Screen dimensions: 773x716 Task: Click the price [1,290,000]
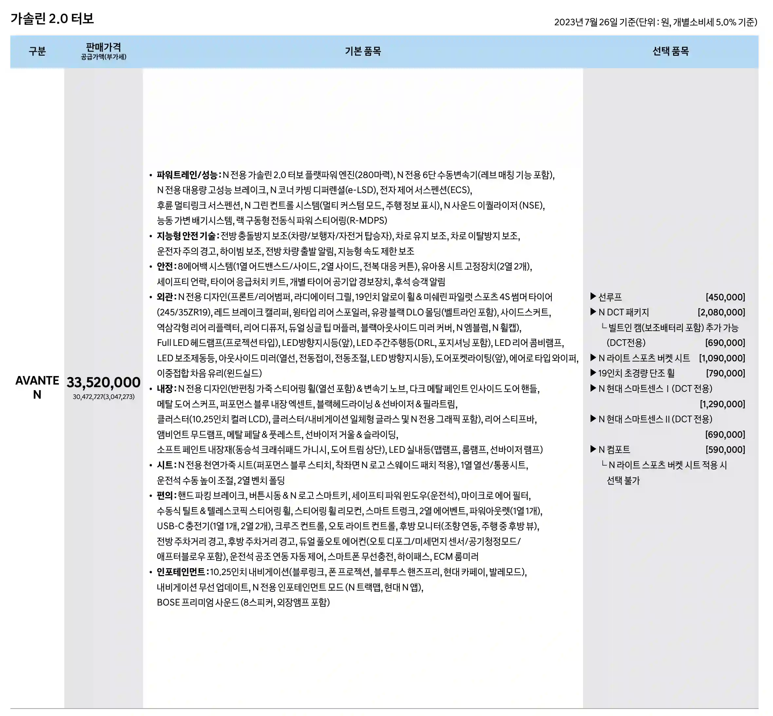point(722,404)
